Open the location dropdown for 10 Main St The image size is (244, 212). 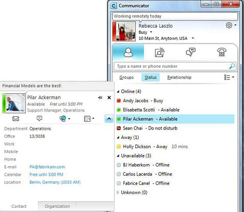(x=193, y=38)
